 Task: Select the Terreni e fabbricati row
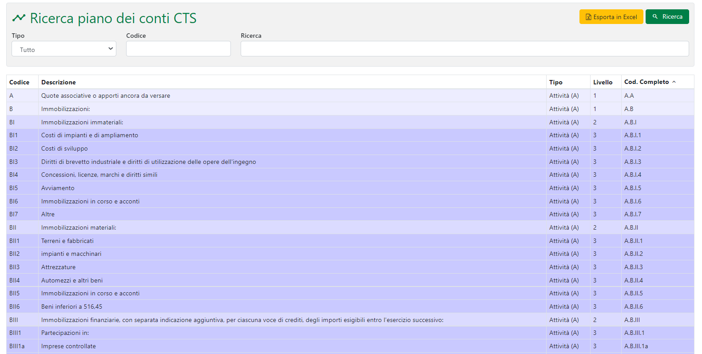tap(67, 241)
